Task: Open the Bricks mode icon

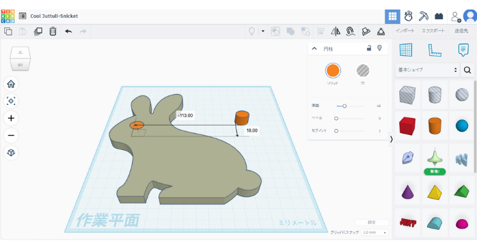Action: [439, 16]
